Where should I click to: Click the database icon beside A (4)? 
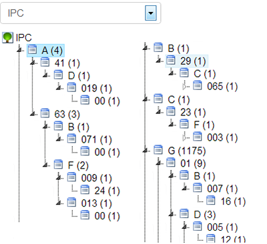click(x=33, y=49)
